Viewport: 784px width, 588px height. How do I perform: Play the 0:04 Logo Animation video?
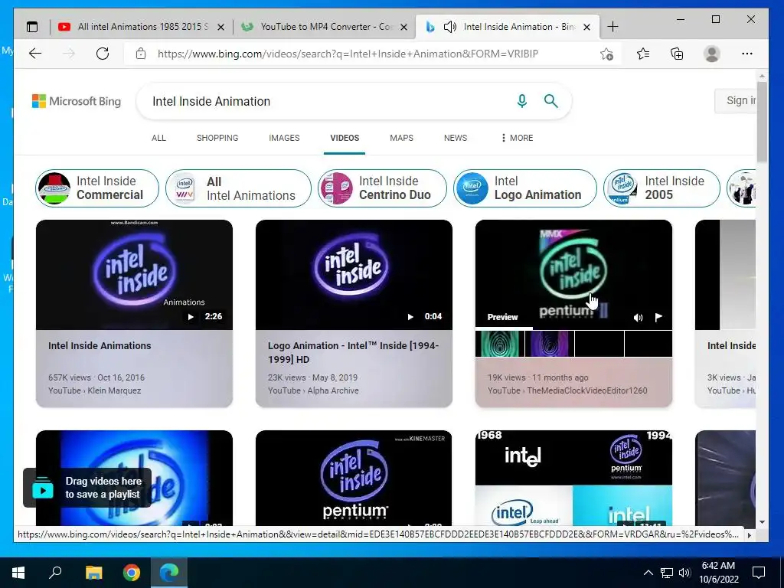click(410, 316)
